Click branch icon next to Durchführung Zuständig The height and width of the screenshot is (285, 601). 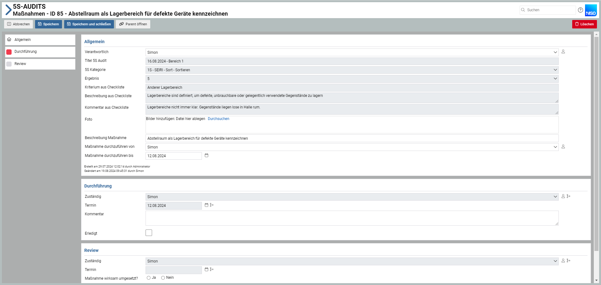568,197
